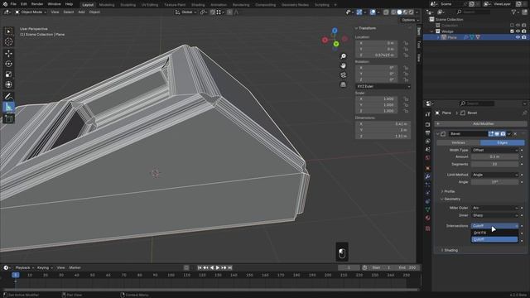Choose Grid Fill intersection option
The image size is (530, 298).
click(x=494, y=233)
